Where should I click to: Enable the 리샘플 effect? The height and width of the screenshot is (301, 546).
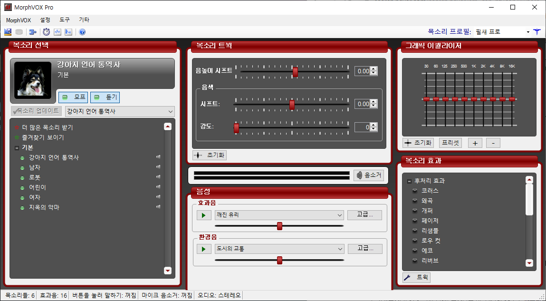click(415, 231)
